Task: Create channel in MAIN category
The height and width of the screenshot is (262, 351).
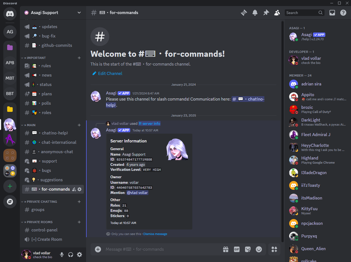Action: (x=79, y=125)
